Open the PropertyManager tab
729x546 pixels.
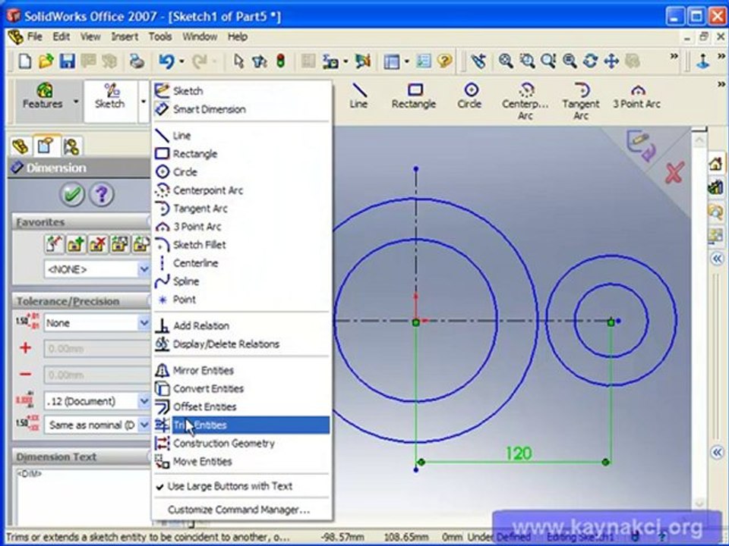[x=46, y=146]
